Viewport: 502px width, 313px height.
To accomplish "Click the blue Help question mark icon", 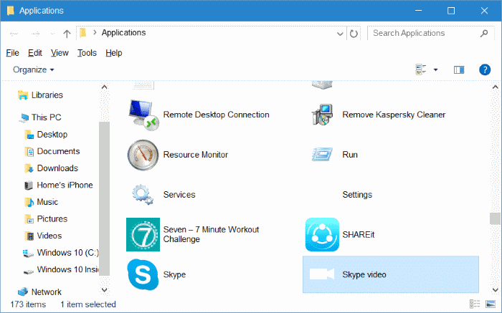I will [x=485, y=69].
